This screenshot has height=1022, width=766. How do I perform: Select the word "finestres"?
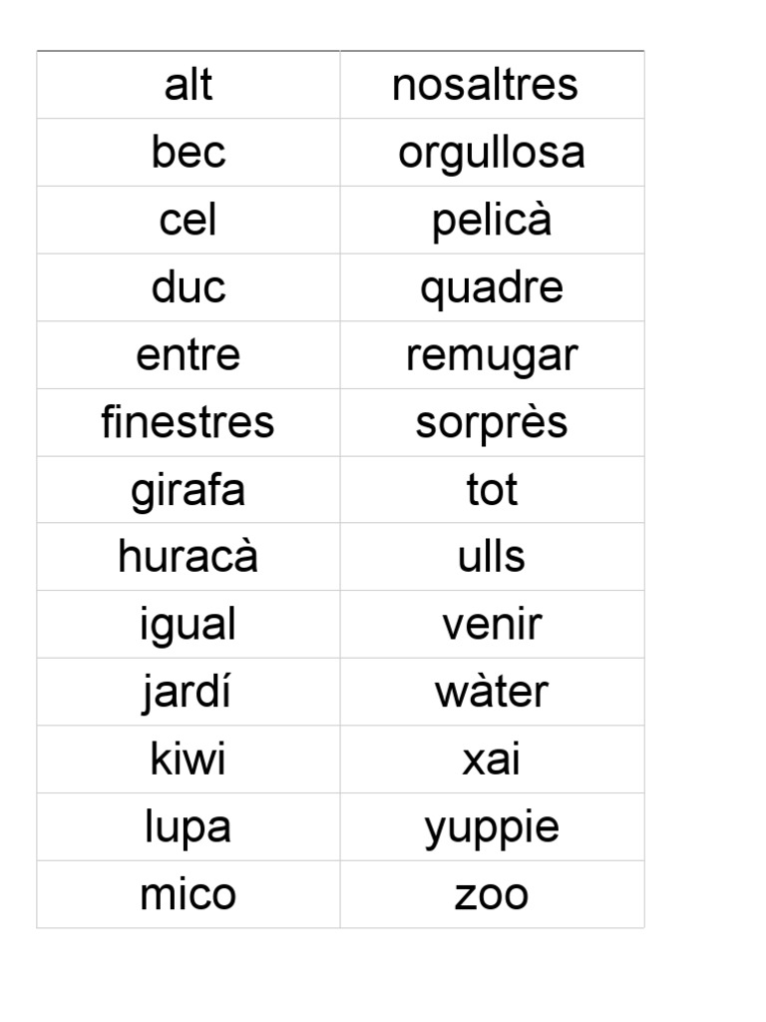[x=189, y=422]
